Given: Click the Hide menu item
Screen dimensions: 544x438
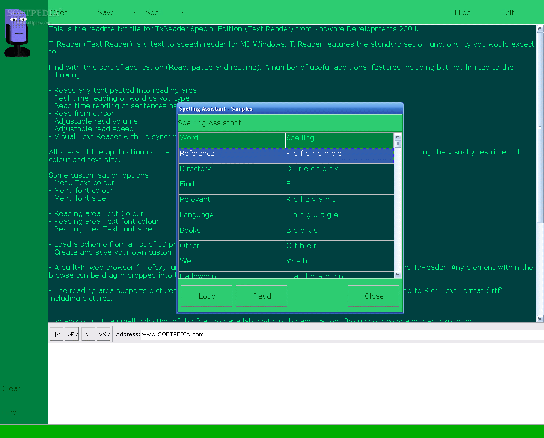Looking at the screenshot, I should [463, 12].
